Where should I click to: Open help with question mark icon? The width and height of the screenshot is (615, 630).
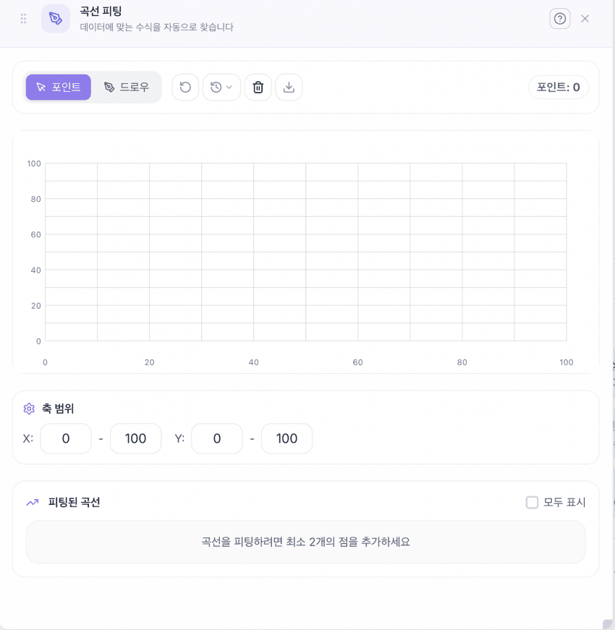[x=560, y=19]
